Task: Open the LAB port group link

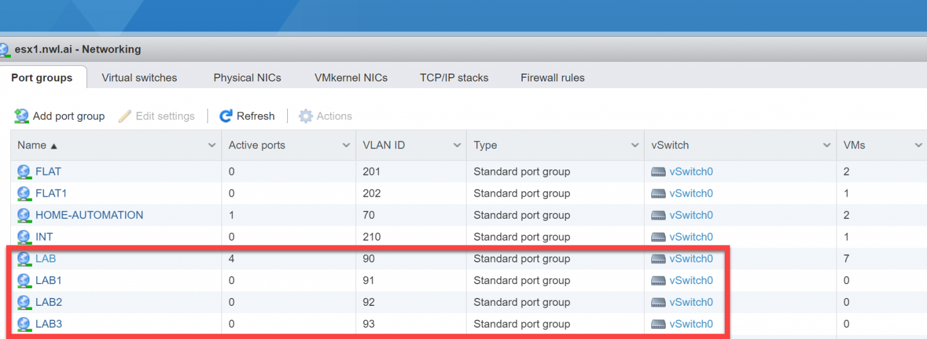Action: (46, 259)
